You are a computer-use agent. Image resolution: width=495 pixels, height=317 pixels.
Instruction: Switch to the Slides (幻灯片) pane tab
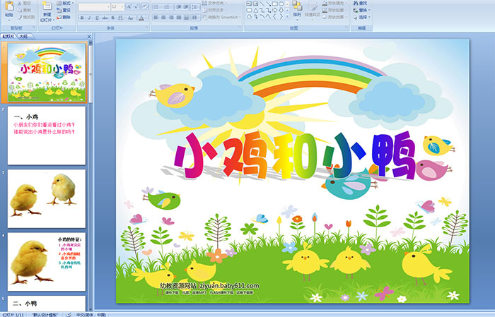8,37
